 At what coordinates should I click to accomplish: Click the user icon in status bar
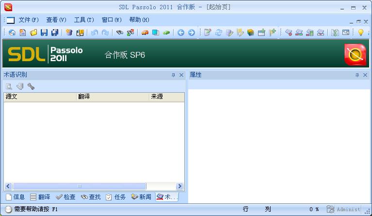[x=330, y=209]
